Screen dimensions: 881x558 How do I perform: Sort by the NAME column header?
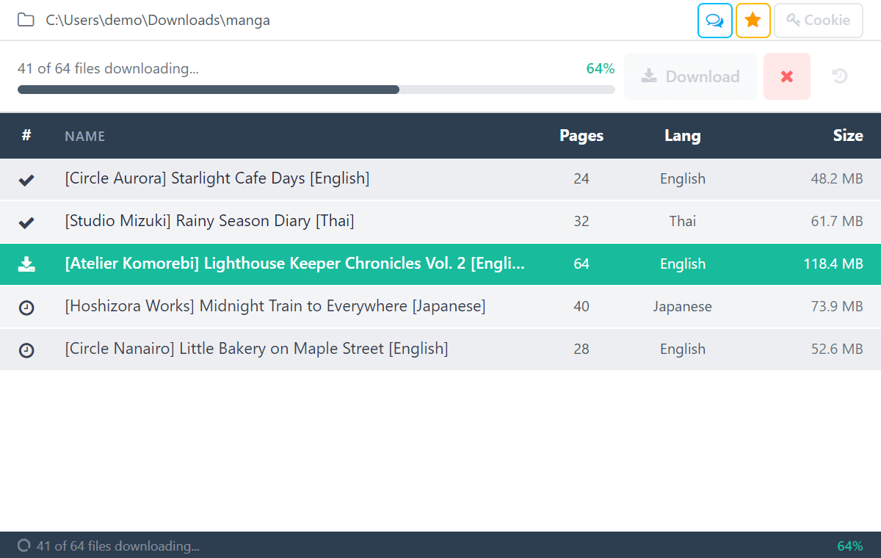coord(85,136)
